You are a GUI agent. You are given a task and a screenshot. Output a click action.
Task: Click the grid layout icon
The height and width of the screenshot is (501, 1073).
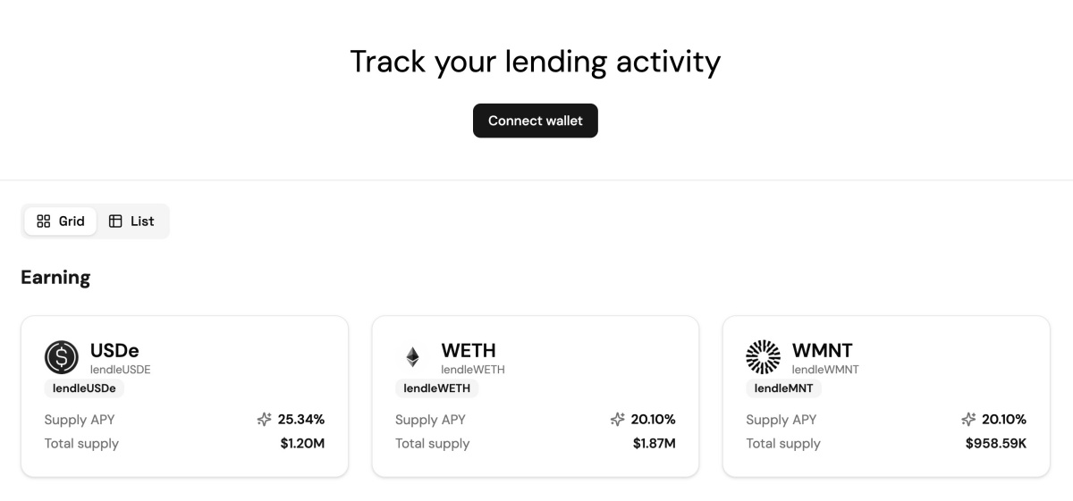tap(44, 221)
